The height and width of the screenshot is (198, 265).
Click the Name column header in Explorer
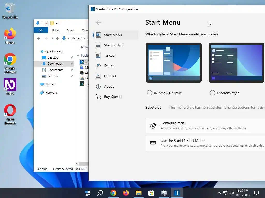tap(84, 47)
